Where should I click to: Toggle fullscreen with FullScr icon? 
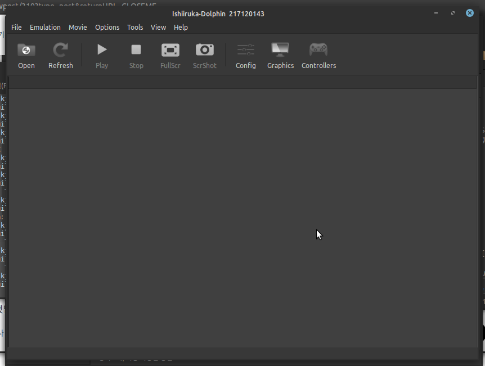(170, 56)
